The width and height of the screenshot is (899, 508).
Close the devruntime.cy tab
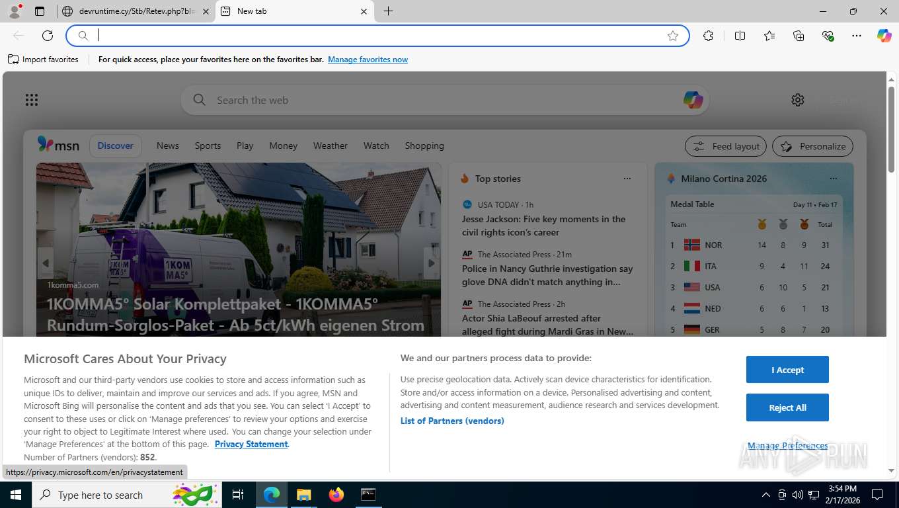(x=206, y=11)
